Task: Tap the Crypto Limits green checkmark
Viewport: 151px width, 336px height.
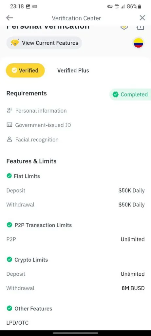Action: pyautogui.click(x=9, y=260)
